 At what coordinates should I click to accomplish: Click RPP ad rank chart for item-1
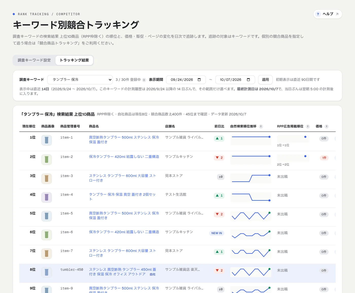pos(293,139)
